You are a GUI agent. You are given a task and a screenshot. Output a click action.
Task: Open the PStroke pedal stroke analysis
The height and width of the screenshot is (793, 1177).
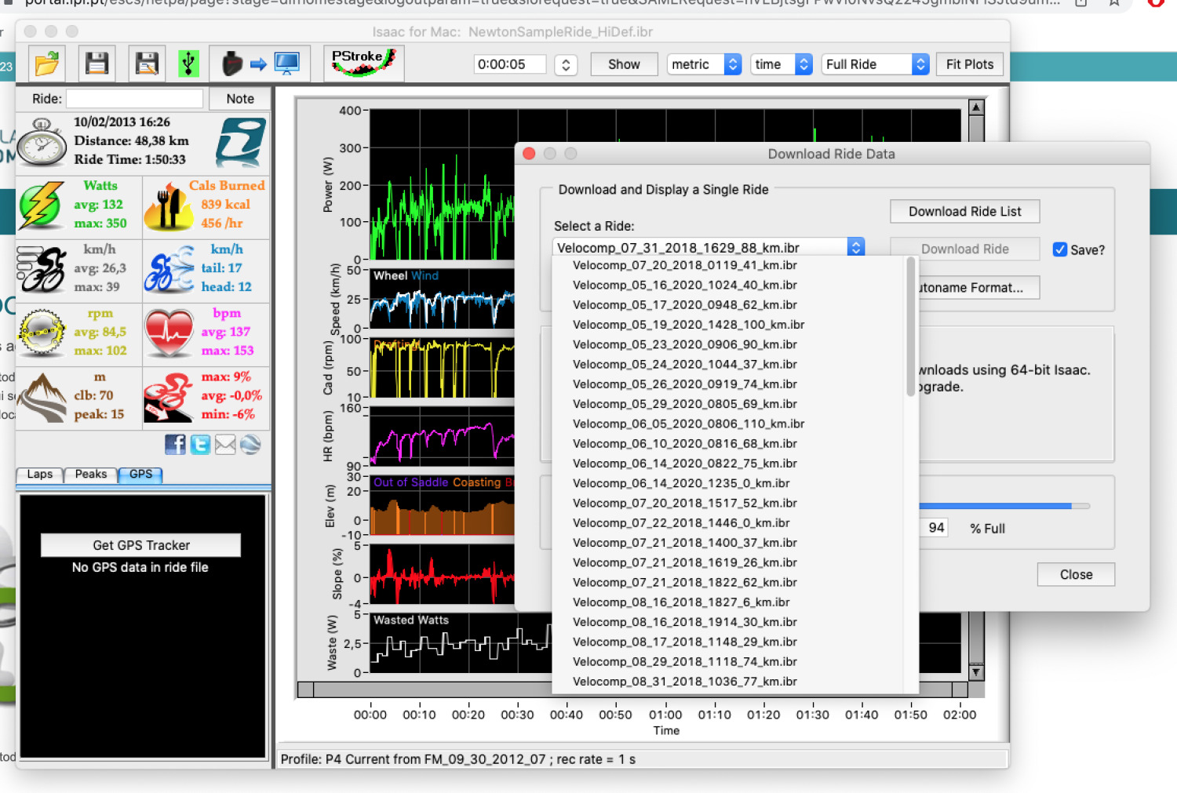point(363,63)
